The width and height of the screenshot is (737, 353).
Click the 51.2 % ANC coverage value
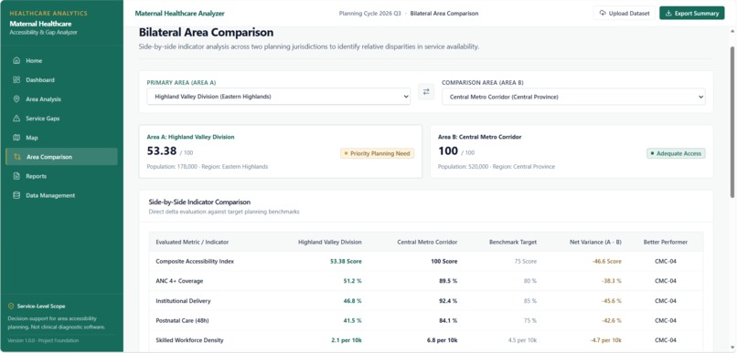[353, 281]
